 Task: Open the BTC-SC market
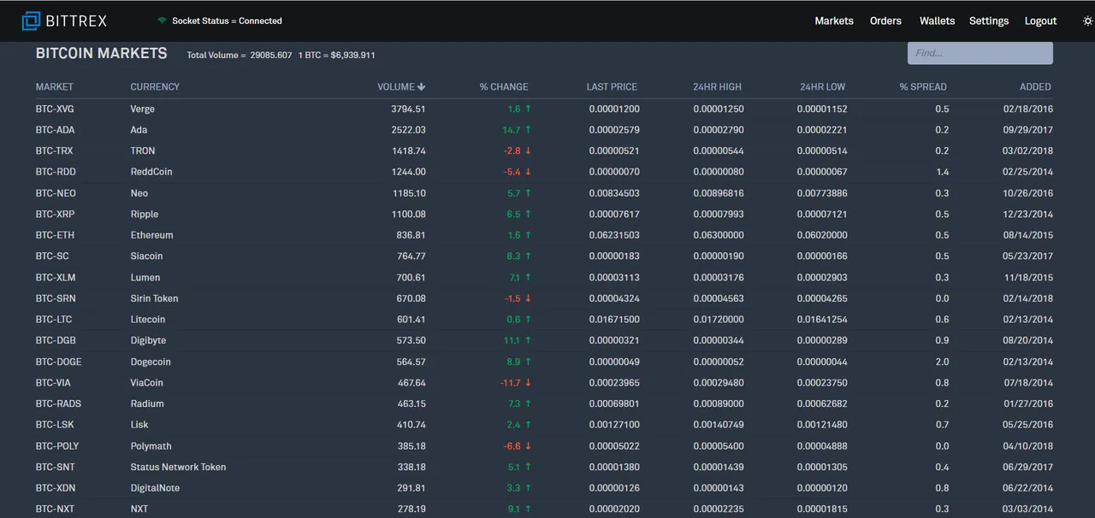52,256
